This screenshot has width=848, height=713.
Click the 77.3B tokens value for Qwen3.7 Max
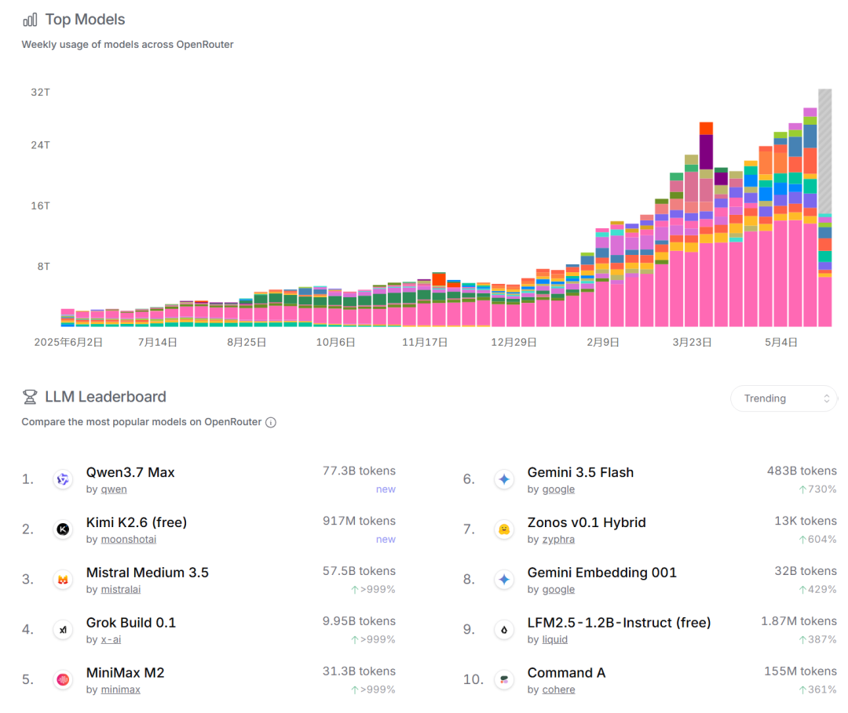tap(359, 471)
